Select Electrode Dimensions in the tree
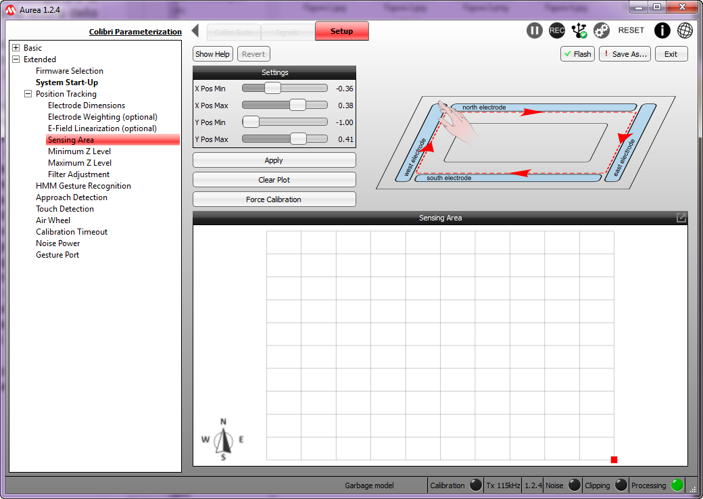Screen dimensions: 703x499 pos(87,105)
